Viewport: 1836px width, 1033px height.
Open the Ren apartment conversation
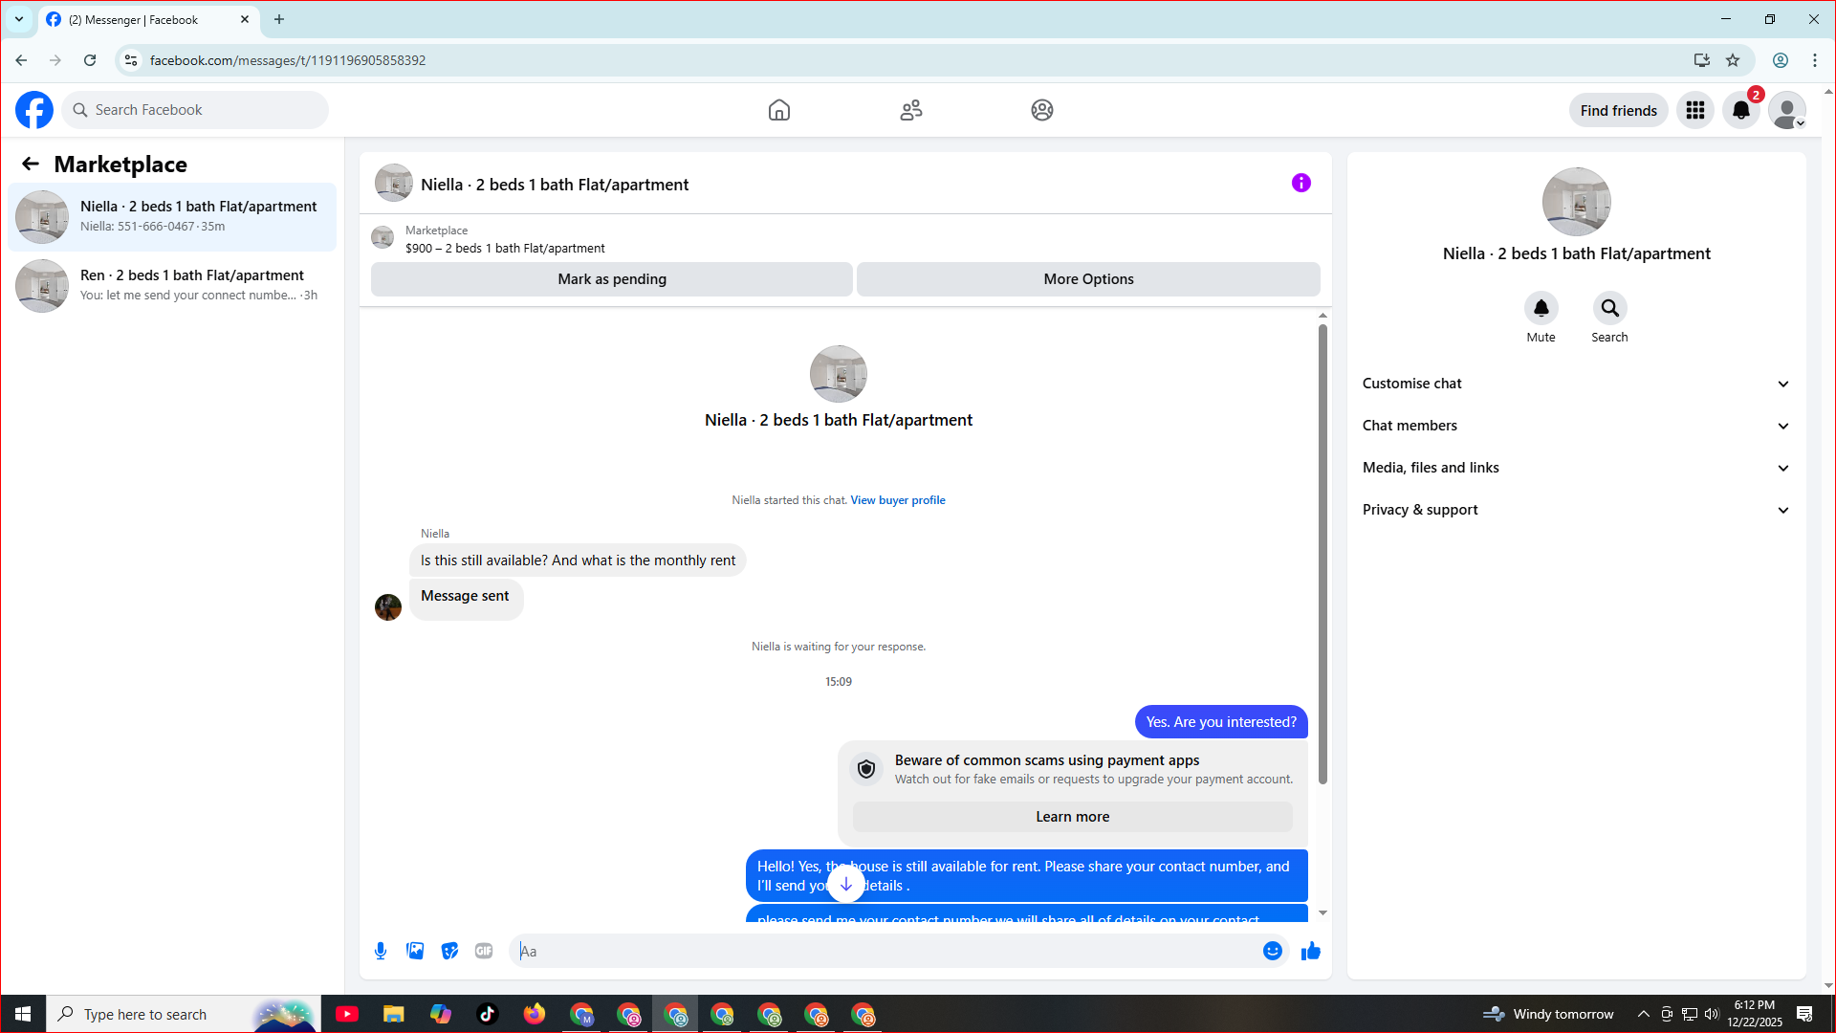pos(172,285)
